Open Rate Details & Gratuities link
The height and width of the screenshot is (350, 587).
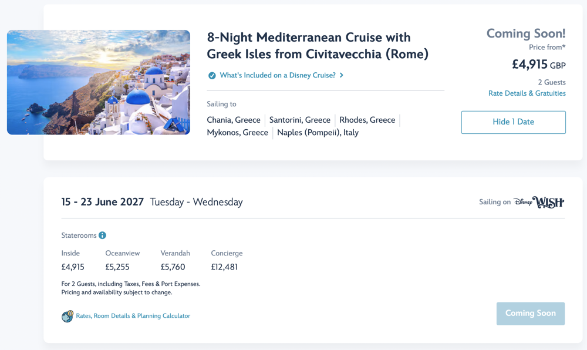point(527,93)
